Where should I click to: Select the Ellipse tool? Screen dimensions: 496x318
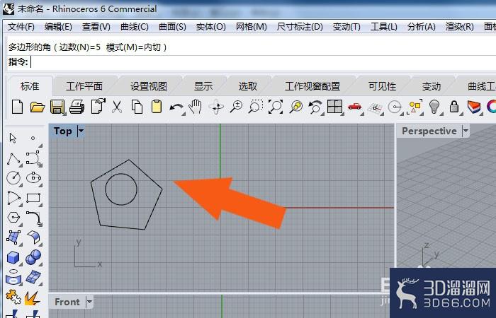coord(33,178)
